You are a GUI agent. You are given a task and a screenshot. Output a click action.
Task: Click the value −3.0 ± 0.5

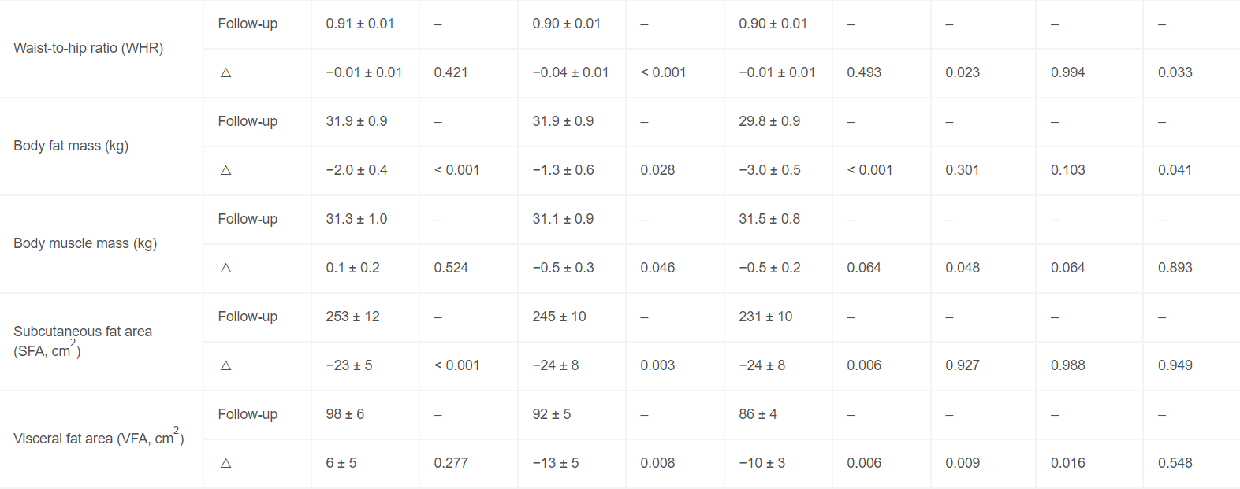(769, 170)
